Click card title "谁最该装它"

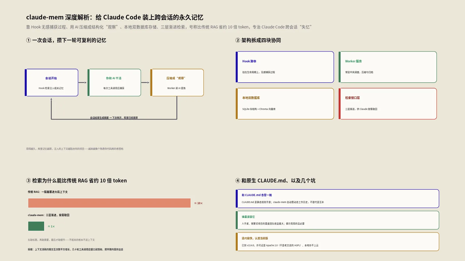pos(248,217)
